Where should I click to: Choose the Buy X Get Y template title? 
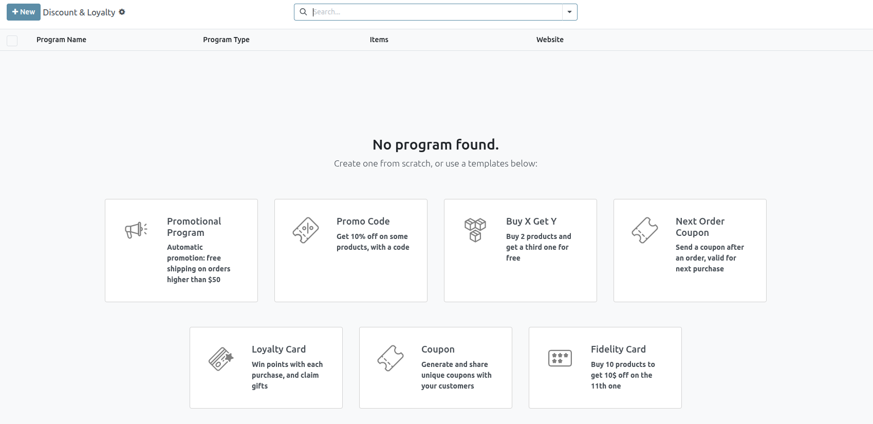coord(531,221)
